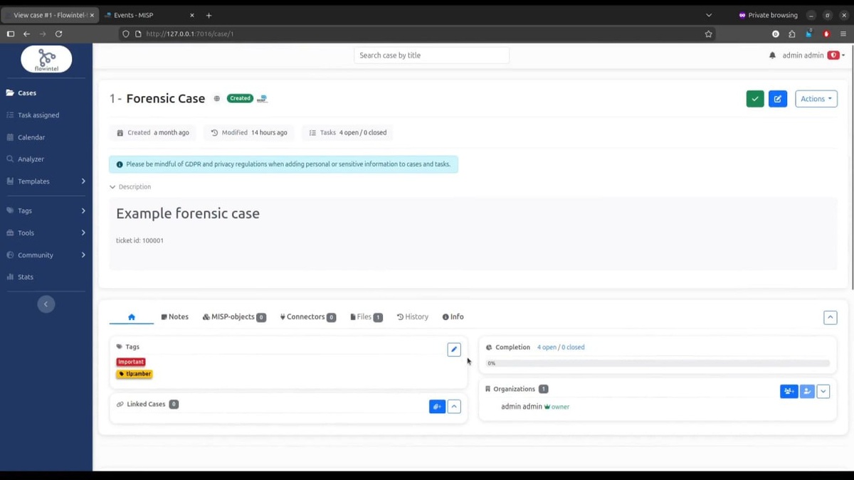Add organizations with the group-plus button

tap(789, 391)
